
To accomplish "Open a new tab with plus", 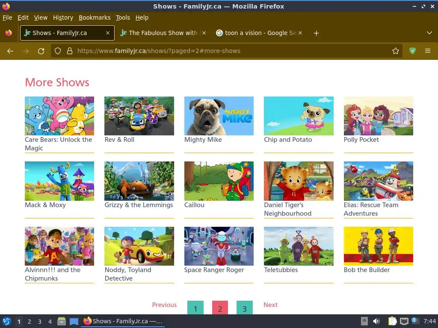I will click(x=316, y=33).
